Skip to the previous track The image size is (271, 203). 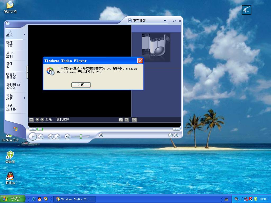coord(51,137)
